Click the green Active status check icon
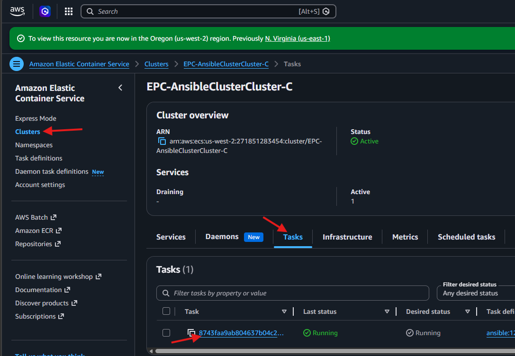The width and height of the screenshot is (515, 356). click(354, 141)
